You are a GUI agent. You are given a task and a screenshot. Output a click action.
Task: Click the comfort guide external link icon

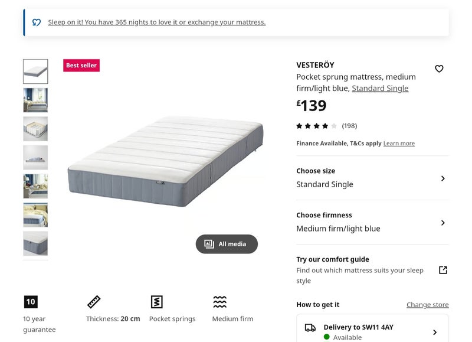point(443,270)
